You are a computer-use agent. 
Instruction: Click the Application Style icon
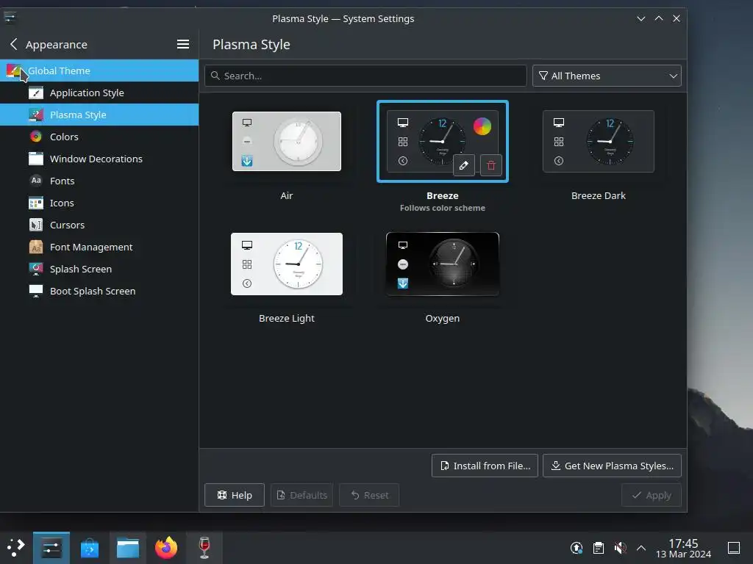36,93
